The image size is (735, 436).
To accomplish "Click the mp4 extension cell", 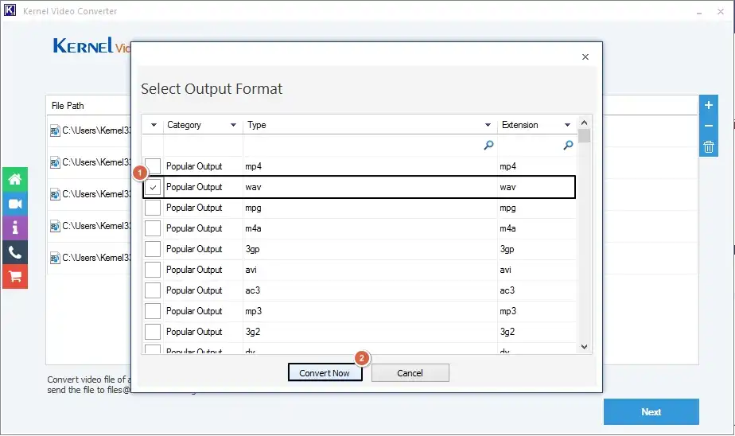I will pyautogui.click(x=537, y=166).
